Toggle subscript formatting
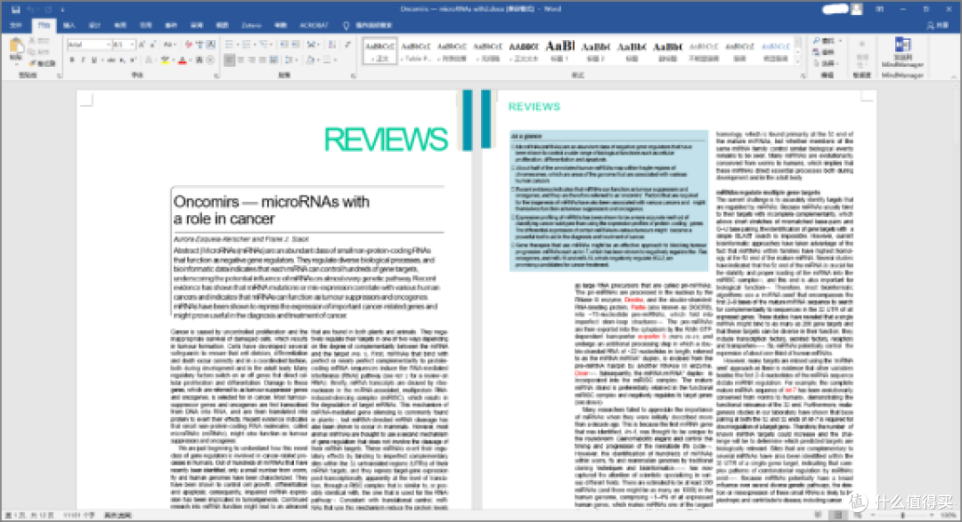This screenshot has height=522, width=962. click(122, 60)
